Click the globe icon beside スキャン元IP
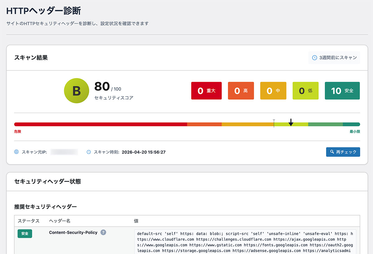The image size is (373, 254). tap(16, 152)
